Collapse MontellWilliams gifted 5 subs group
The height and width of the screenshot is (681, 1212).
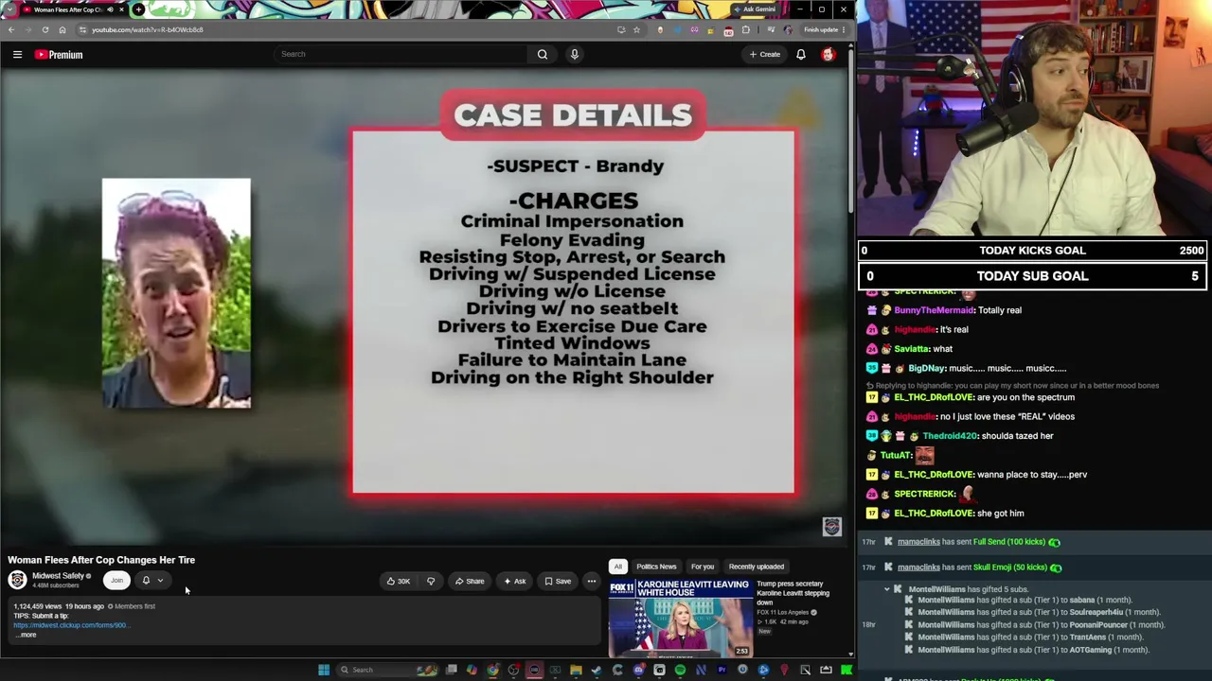(887, 589)
